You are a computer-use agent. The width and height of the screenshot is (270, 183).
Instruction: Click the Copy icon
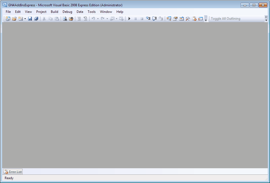(x=51, y=19)
